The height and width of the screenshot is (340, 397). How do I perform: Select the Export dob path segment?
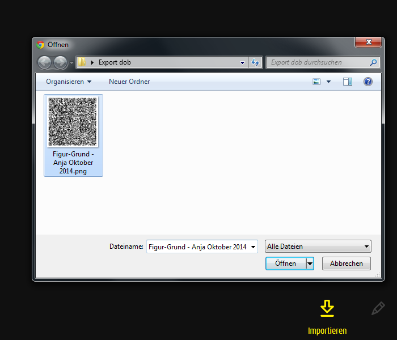coord(115,62)
